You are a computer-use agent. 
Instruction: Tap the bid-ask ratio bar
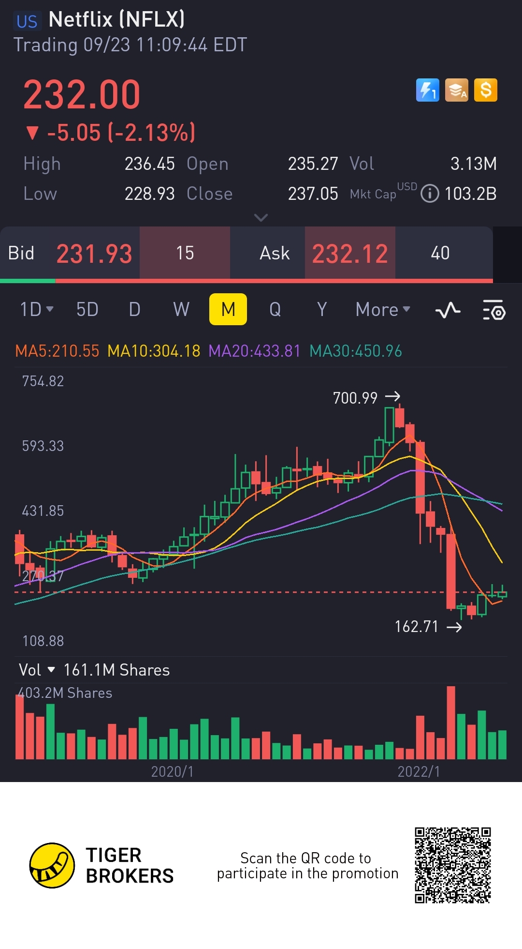pyautogui.click(x=246, y=281)
